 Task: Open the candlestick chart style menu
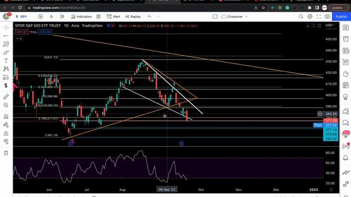(62, 16)
